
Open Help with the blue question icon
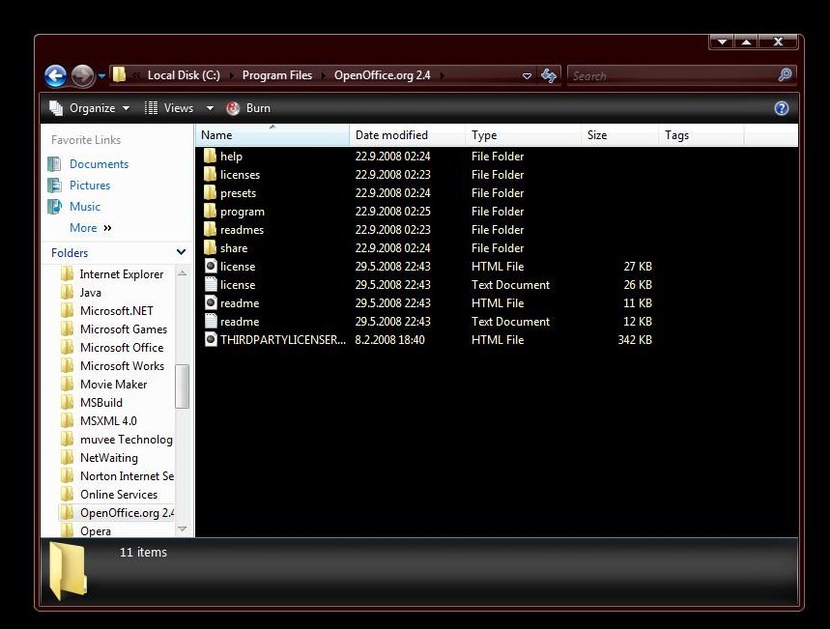tap(782, 108)
